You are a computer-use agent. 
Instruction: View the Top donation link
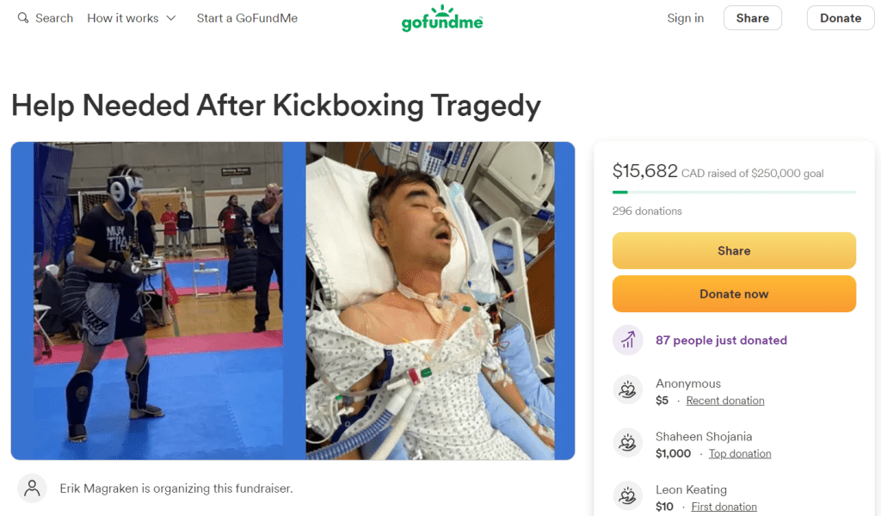point(740,454)
